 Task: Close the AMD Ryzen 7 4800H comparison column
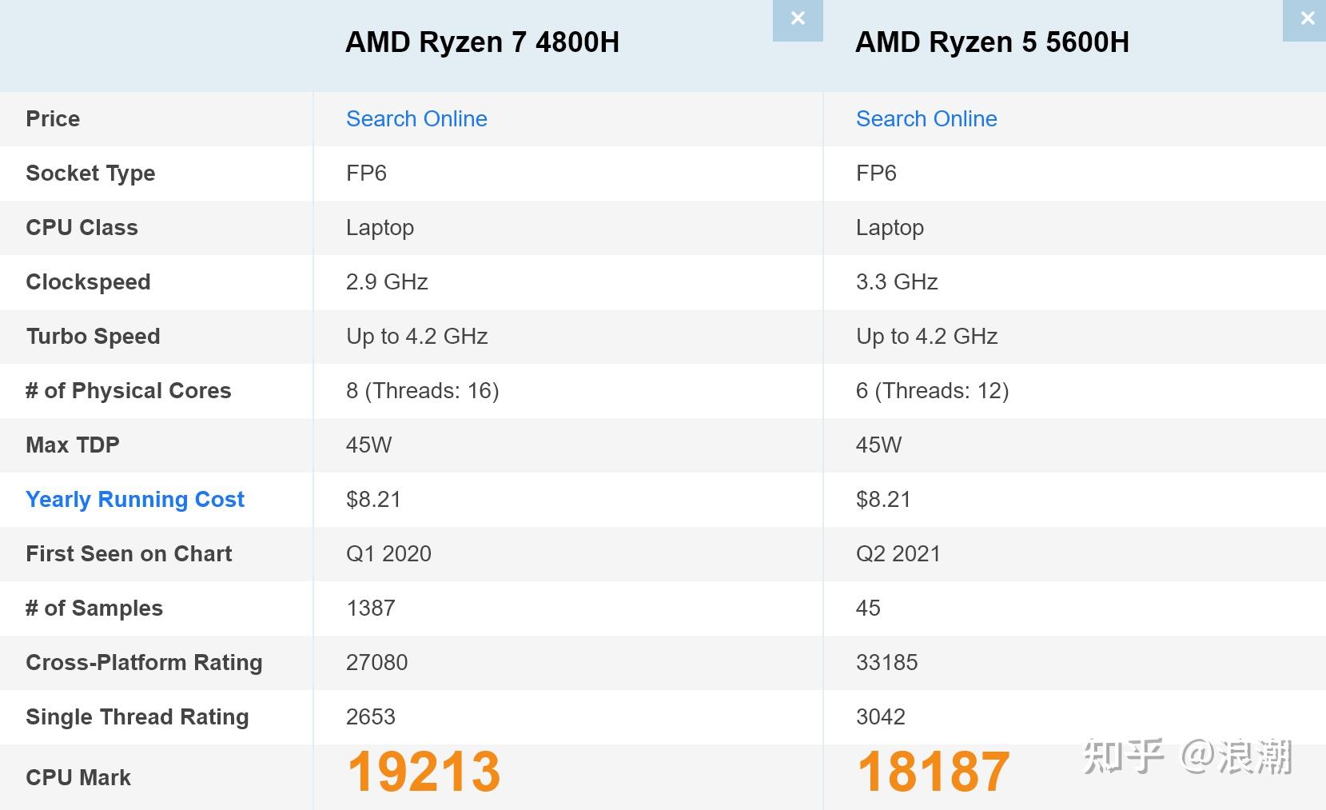[797, 20]
